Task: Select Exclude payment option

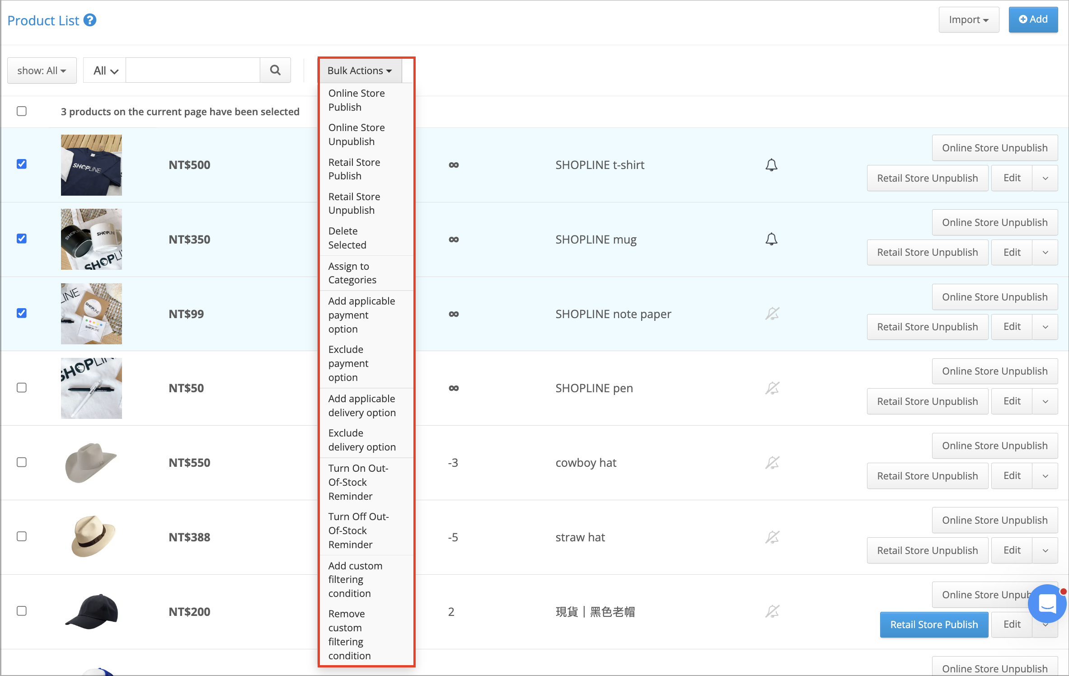Action: (x=366, y=363)
